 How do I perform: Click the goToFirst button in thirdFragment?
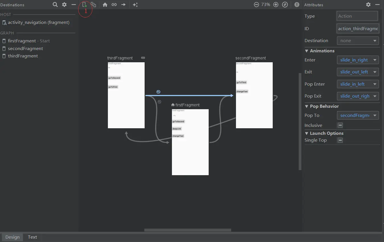(x=113, y=87)
